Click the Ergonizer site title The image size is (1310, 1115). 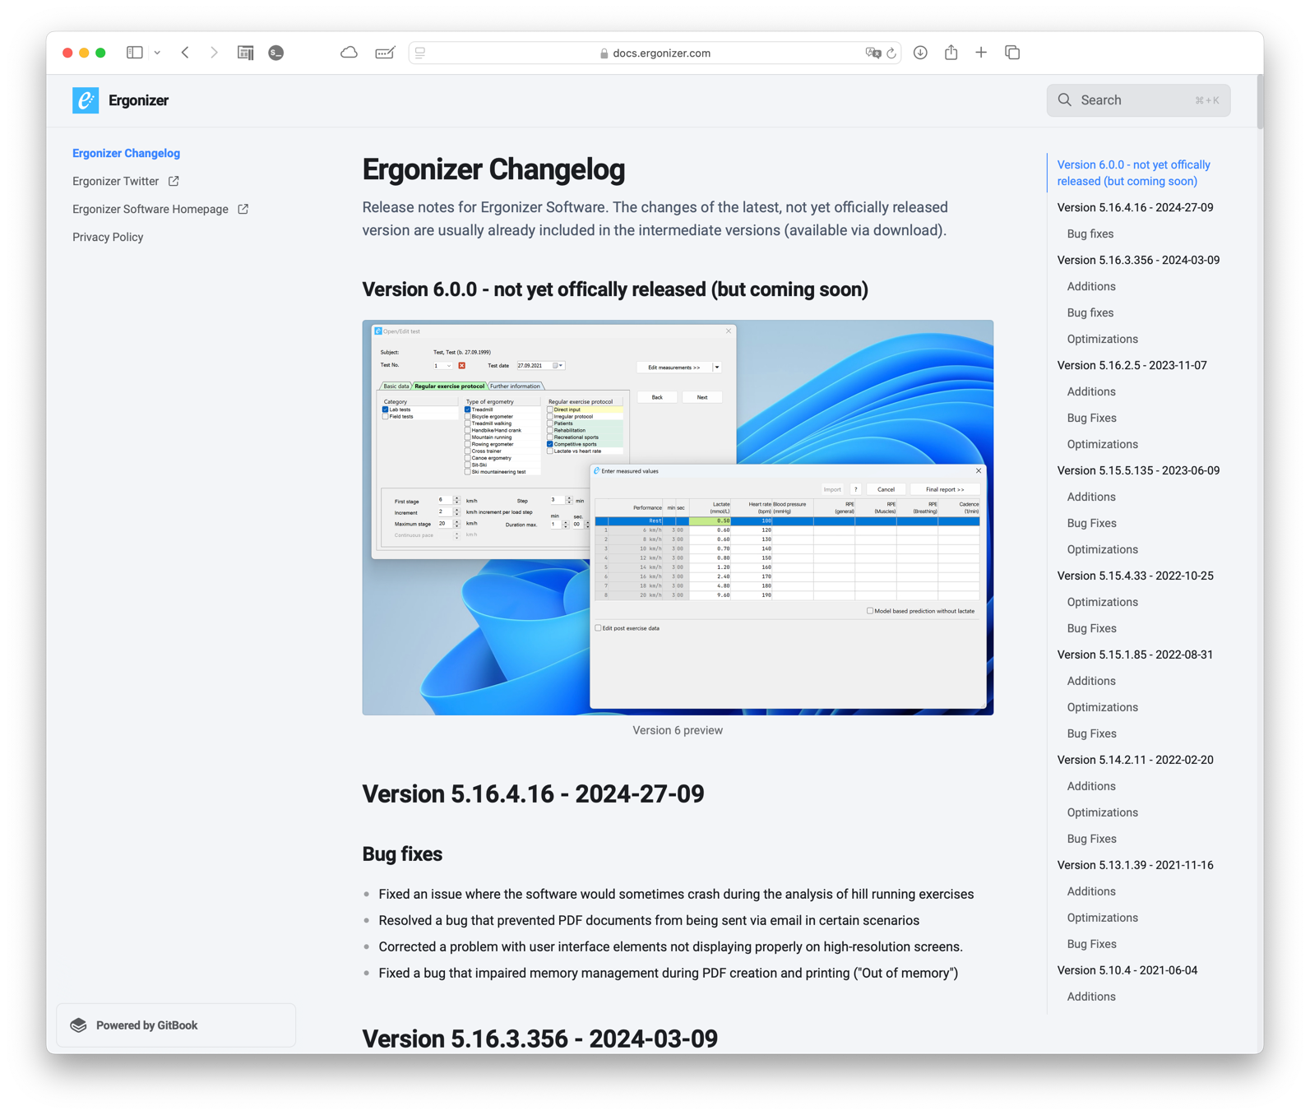[x=138, y=100]
